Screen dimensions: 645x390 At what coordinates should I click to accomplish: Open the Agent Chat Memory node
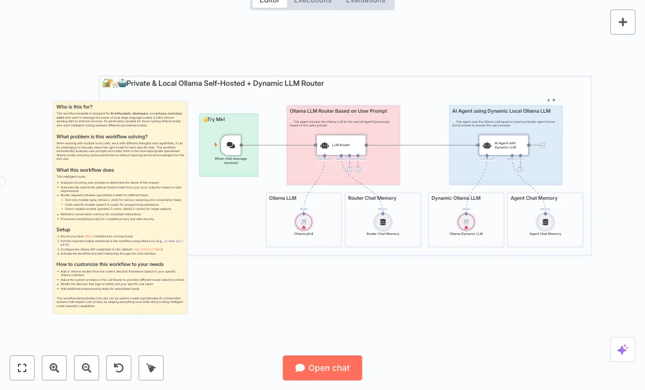(x=545, y=222)
